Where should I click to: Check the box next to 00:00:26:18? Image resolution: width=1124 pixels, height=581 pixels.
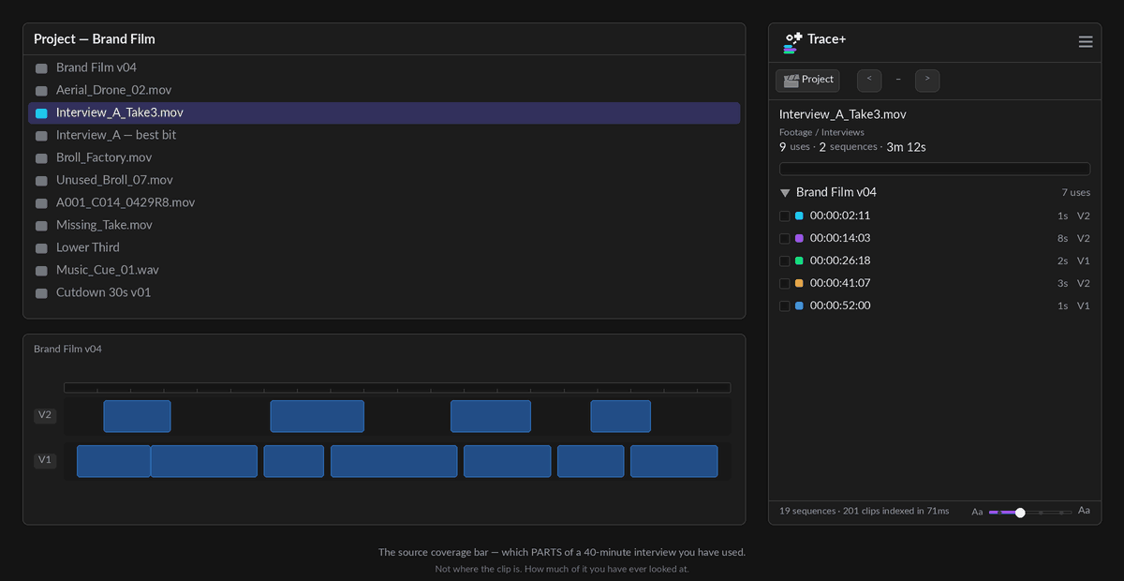[785, 261]
